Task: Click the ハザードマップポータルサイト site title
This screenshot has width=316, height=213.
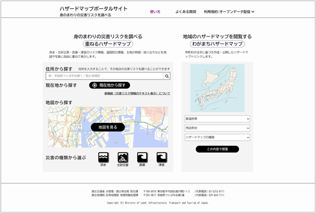Action: (94, 9)
